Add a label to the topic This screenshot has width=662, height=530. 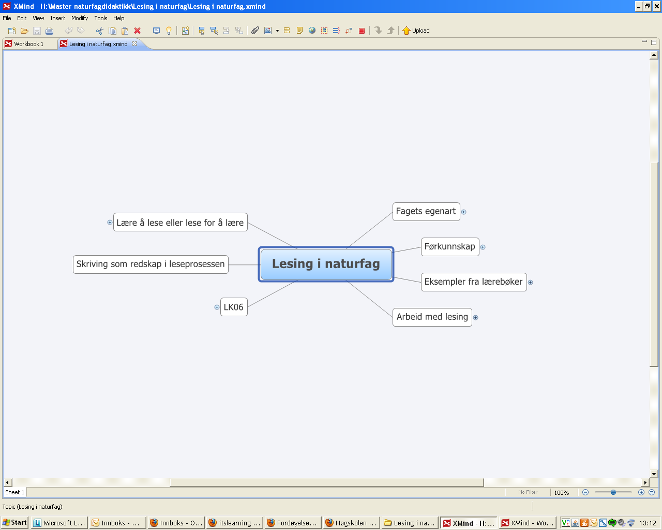(287, 31)
